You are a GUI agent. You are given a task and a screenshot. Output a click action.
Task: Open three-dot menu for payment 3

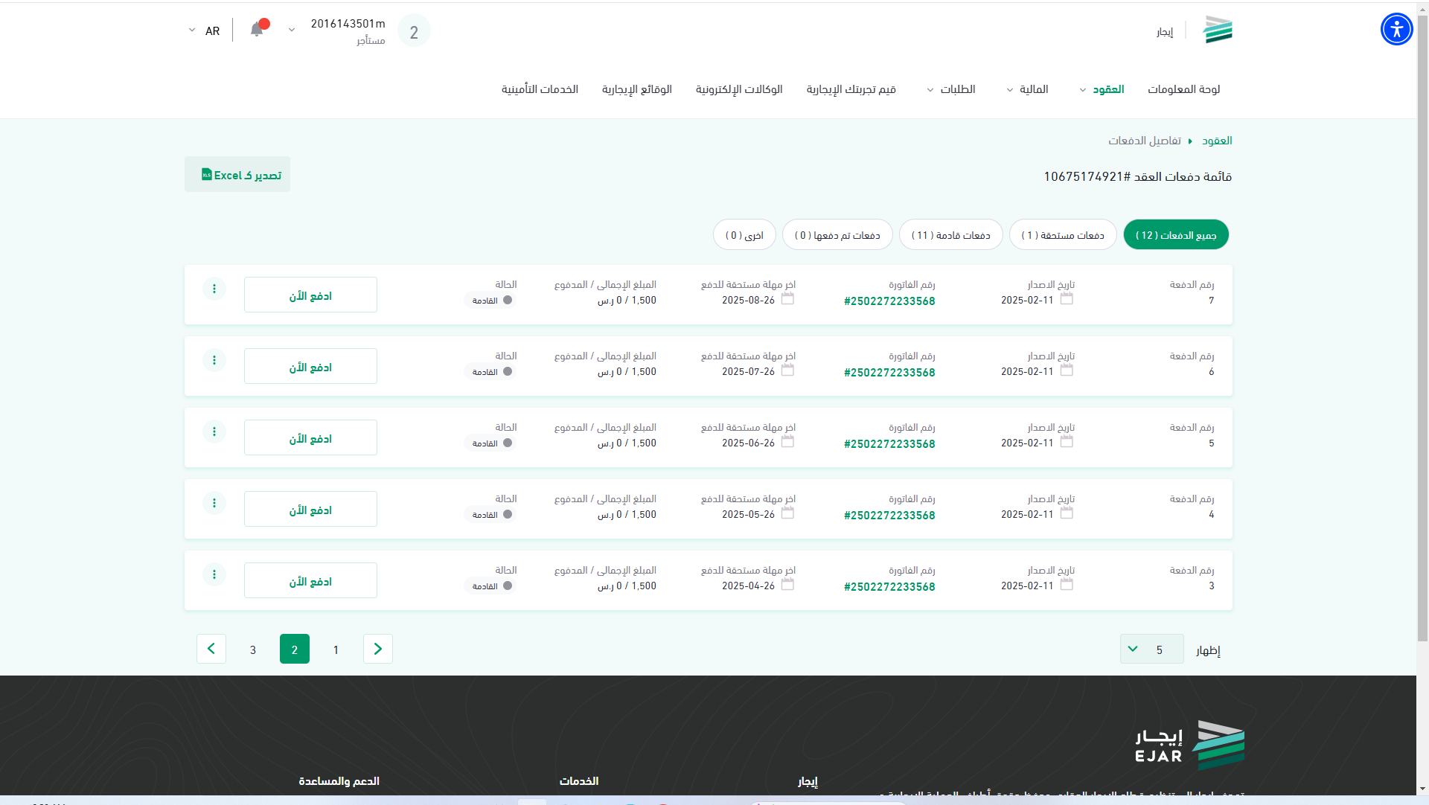click(214, 574)
